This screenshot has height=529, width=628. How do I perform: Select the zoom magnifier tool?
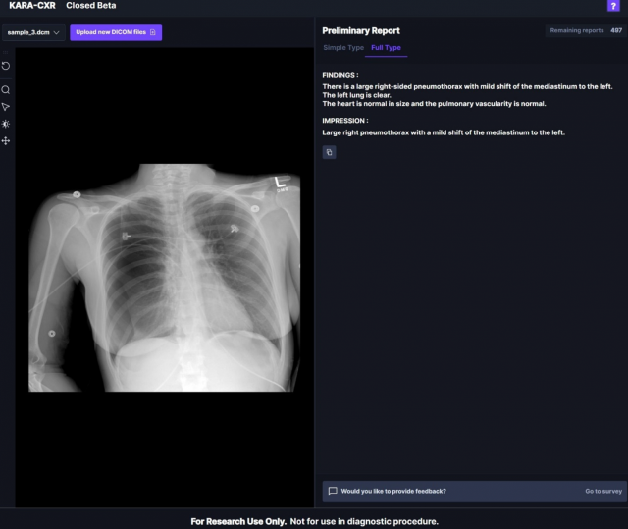(6, 89)
